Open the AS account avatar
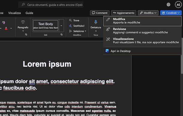The height and width of the screenshot is (116, 183). click(178, 5)
